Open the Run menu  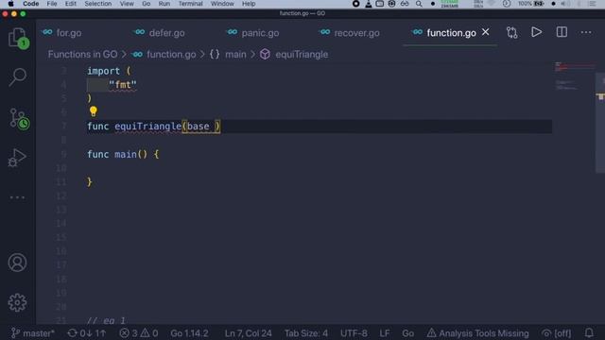(x=164, y=4)
